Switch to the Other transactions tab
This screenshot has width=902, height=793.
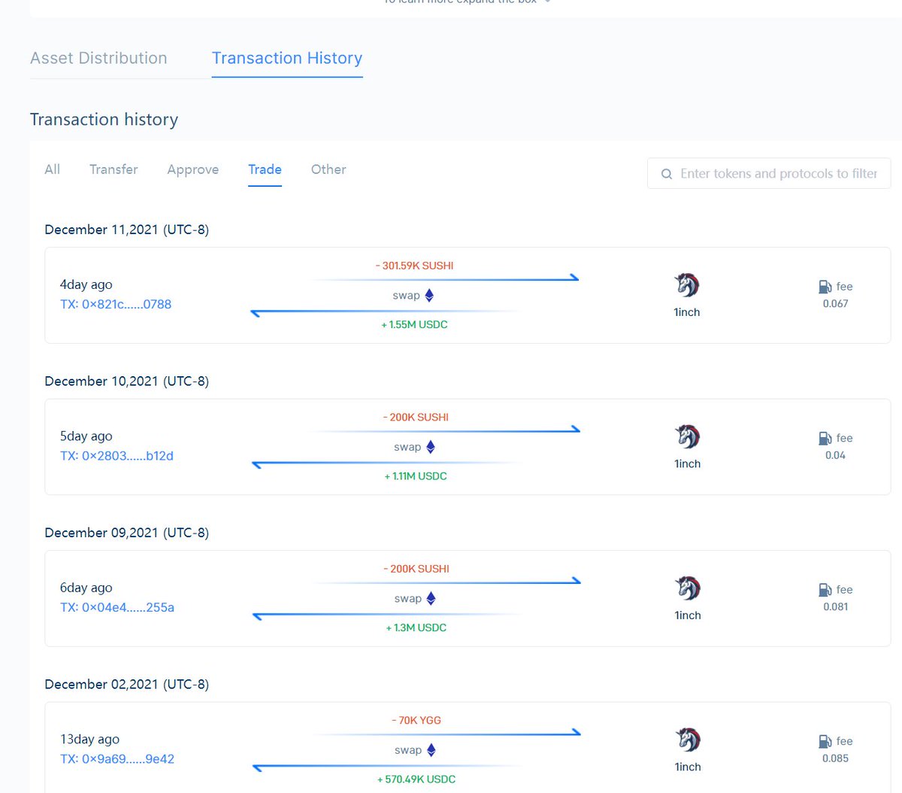pyautogui.click(x=328, y=169)
